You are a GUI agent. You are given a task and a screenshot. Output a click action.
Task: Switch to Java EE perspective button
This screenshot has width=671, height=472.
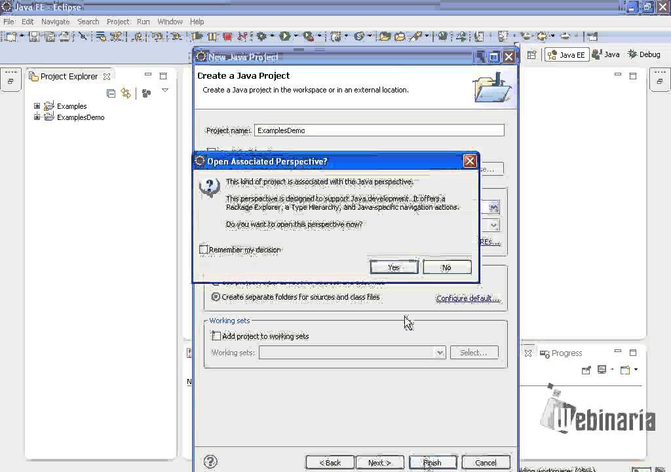tap(567, 55)
